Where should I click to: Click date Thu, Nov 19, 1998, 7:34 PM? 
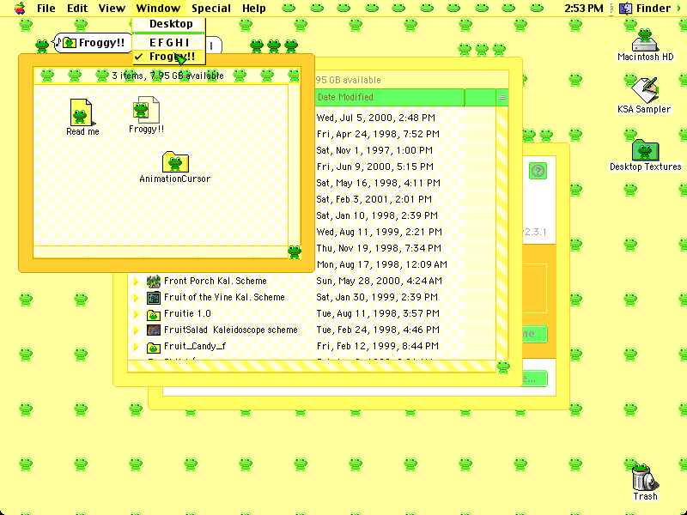(379, 248)
